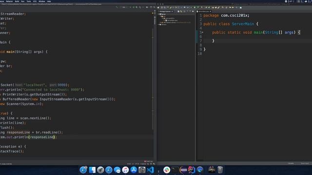Collapse the com.csci201x package node
Viewport: 312px width, 175px height.
pos(162,18)
